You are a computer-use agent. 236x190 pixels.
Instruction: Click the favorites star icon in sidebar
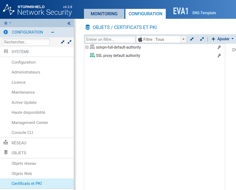pyautogui.click(x=6, y=23)
